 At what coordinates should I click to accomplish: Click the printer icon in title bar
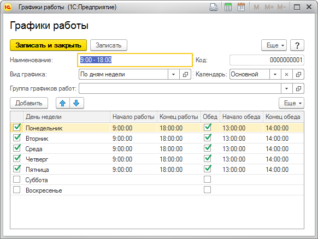(x=214, y=7)
